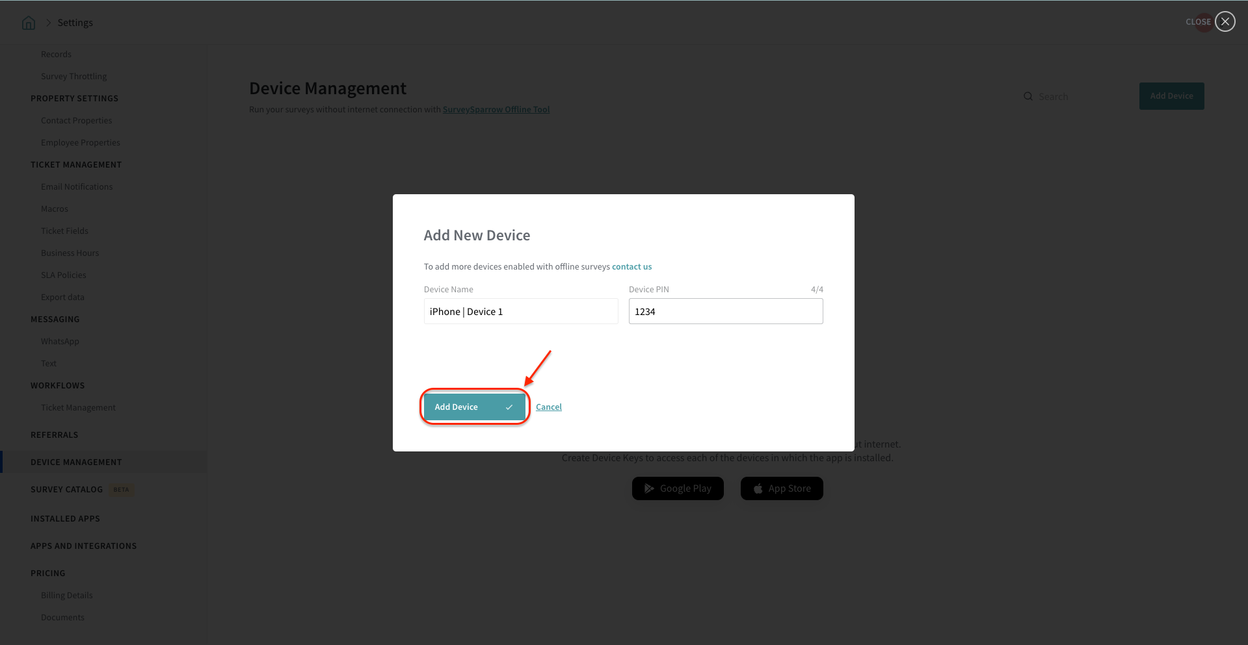Click the Device Name input field
This screenshot has width=1248, height=645.
pyautogui.click(x=520, y=312)
